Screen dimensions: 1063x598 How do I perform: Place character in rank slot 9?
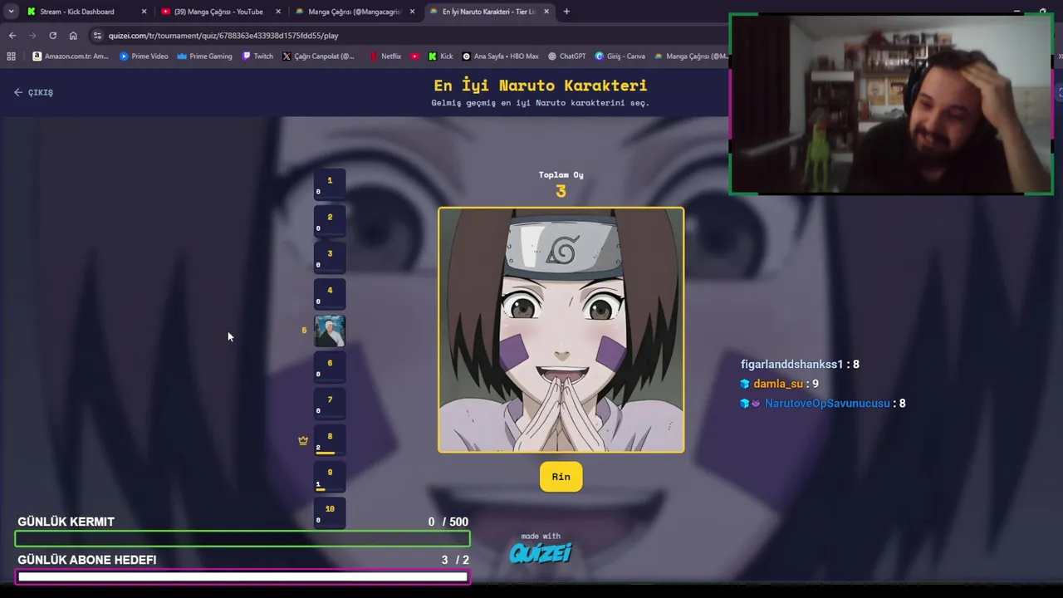[330, 478]
